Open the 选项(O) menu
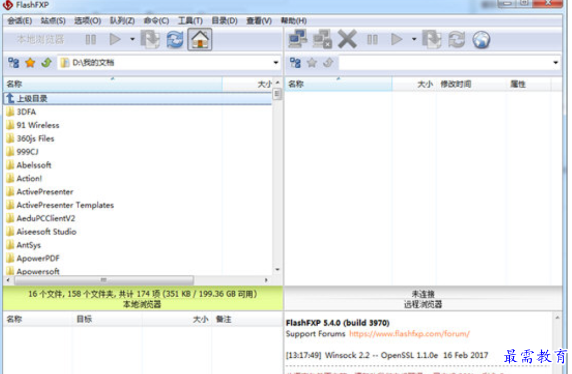The height and width of the screenshot is (374, 572). (x=87, y=21)
